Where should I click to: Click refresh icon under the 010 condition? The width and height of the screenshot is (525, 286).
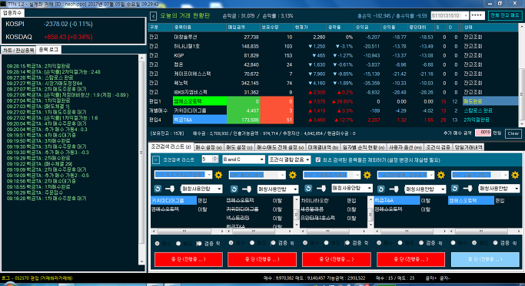308,189
